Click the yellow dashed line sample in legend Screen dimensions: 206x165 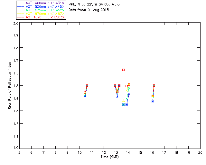coord(21,14)
